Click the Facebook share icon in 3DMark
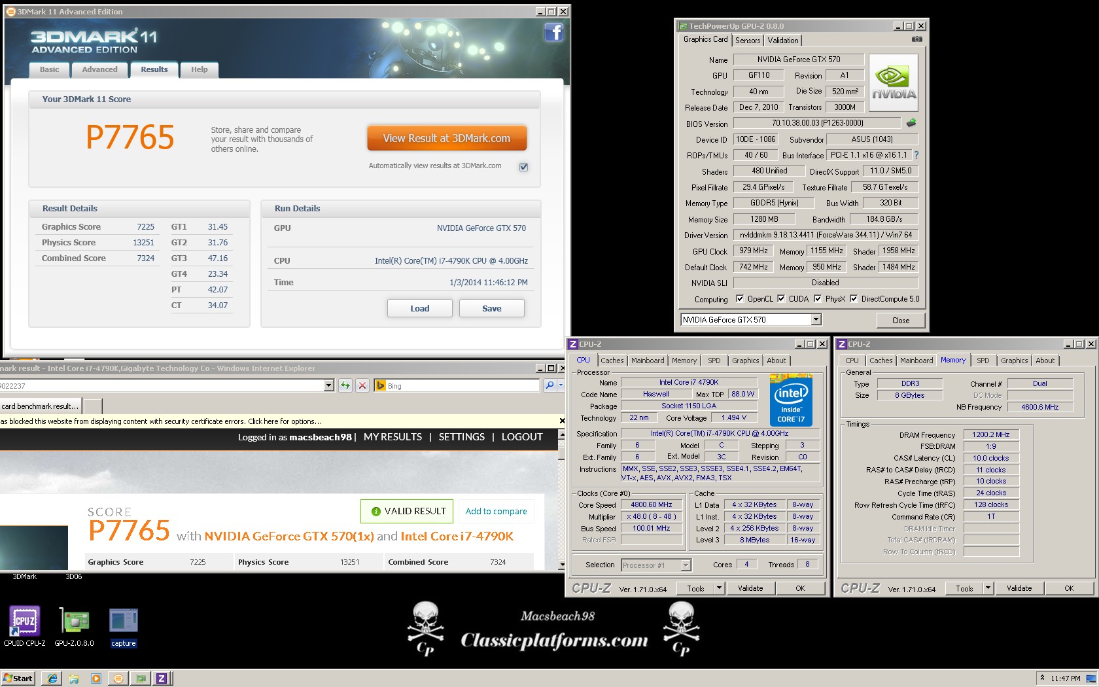 [x=553, y=32]
